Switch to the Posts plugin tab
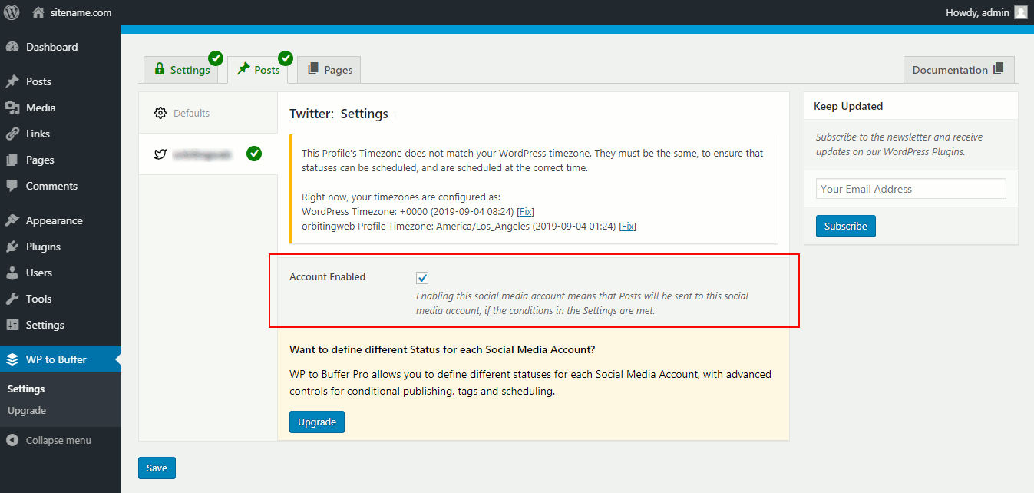1034x493 pixels. click(259, 70)
